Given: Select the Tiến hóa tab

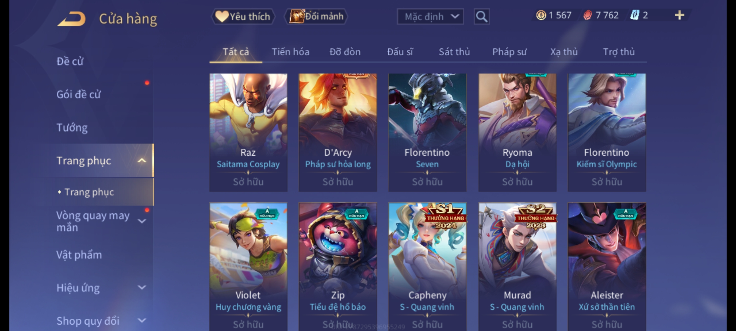Looking at the screenshot, I should tap(290, 52).
